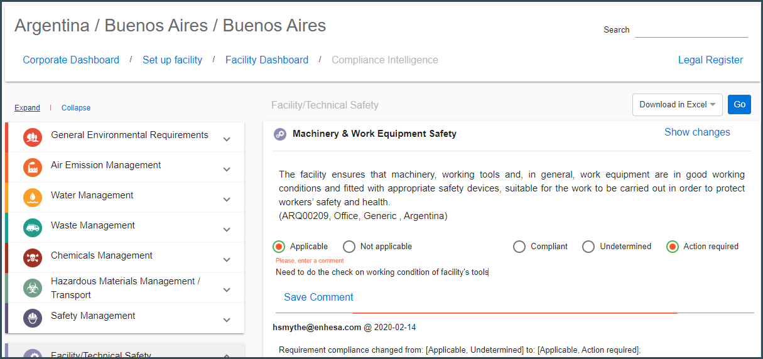This screenshot has height=359, width=763.
Task: Go to Facility Dashboard breadcrumb
Action: click(267, 60)
